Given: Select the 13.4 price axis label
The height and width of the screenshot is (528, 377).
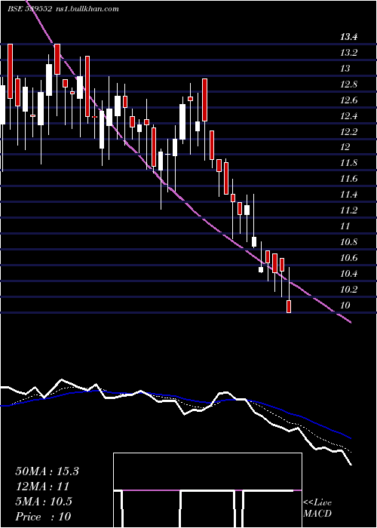Looking at the screenshot, I should [x=348, y=37].
